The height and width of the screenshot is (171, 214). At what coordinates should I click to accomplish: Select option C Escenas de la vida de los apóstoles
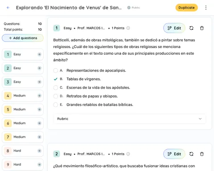[56, 88]
